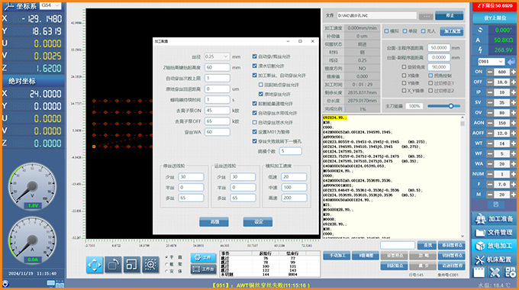Click the Z轴抬高 height input field

coord(217,67)
